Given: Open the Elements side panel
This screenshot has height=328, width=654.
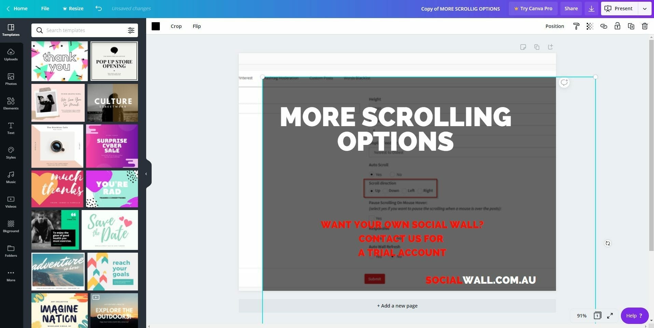Looking at the screenshot, I should (x=11, y=103).
